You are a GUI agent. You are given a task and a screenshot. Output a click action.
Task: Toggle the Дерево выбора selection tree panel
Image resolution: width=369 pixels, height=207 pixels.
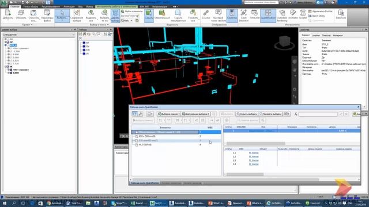pyautogui.click(x=115, y=16)
